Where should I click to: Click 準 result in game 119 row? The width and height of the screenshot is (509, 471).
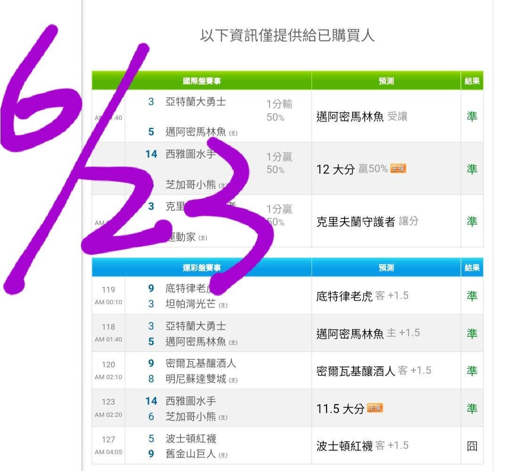click(x=472, y=296)
